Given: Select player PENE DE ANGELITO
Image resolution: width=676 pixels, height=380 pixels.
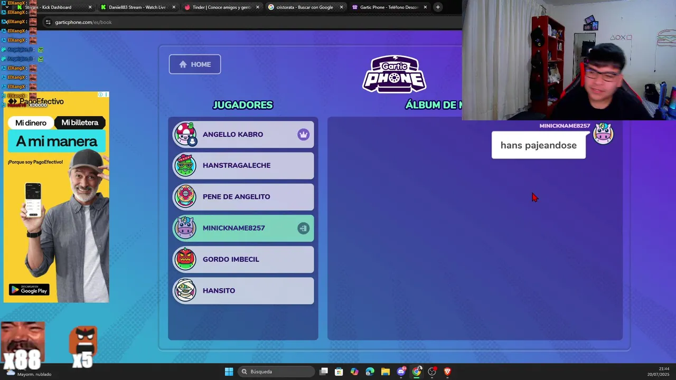Looking at the screenshot, I should click(x=243, y=197).
